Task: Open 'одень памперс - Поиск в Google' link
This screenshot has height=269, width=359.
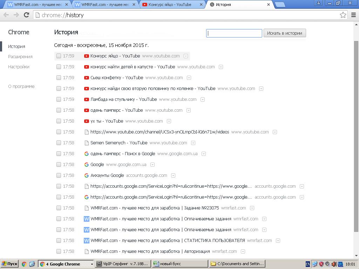Action: coord(123,154)
